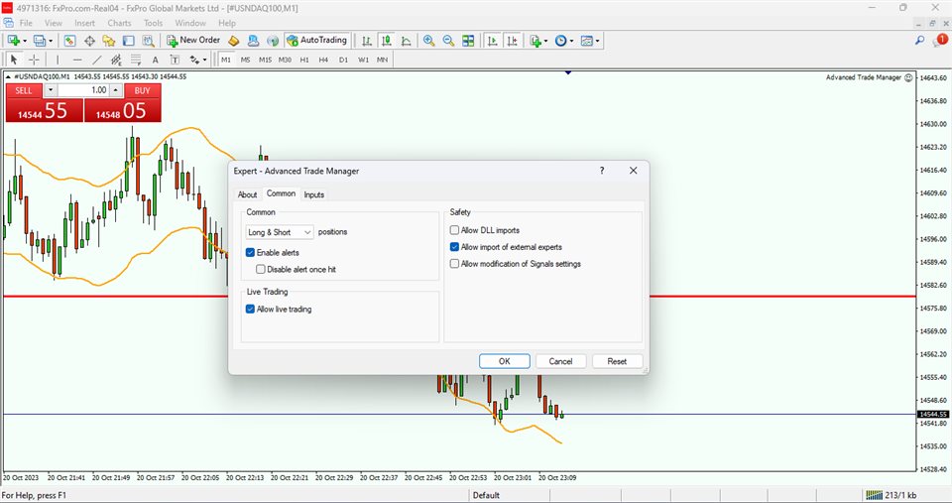Screen dimensions: 952x503
Task: Tile chart windows icon
Action: 468,41
